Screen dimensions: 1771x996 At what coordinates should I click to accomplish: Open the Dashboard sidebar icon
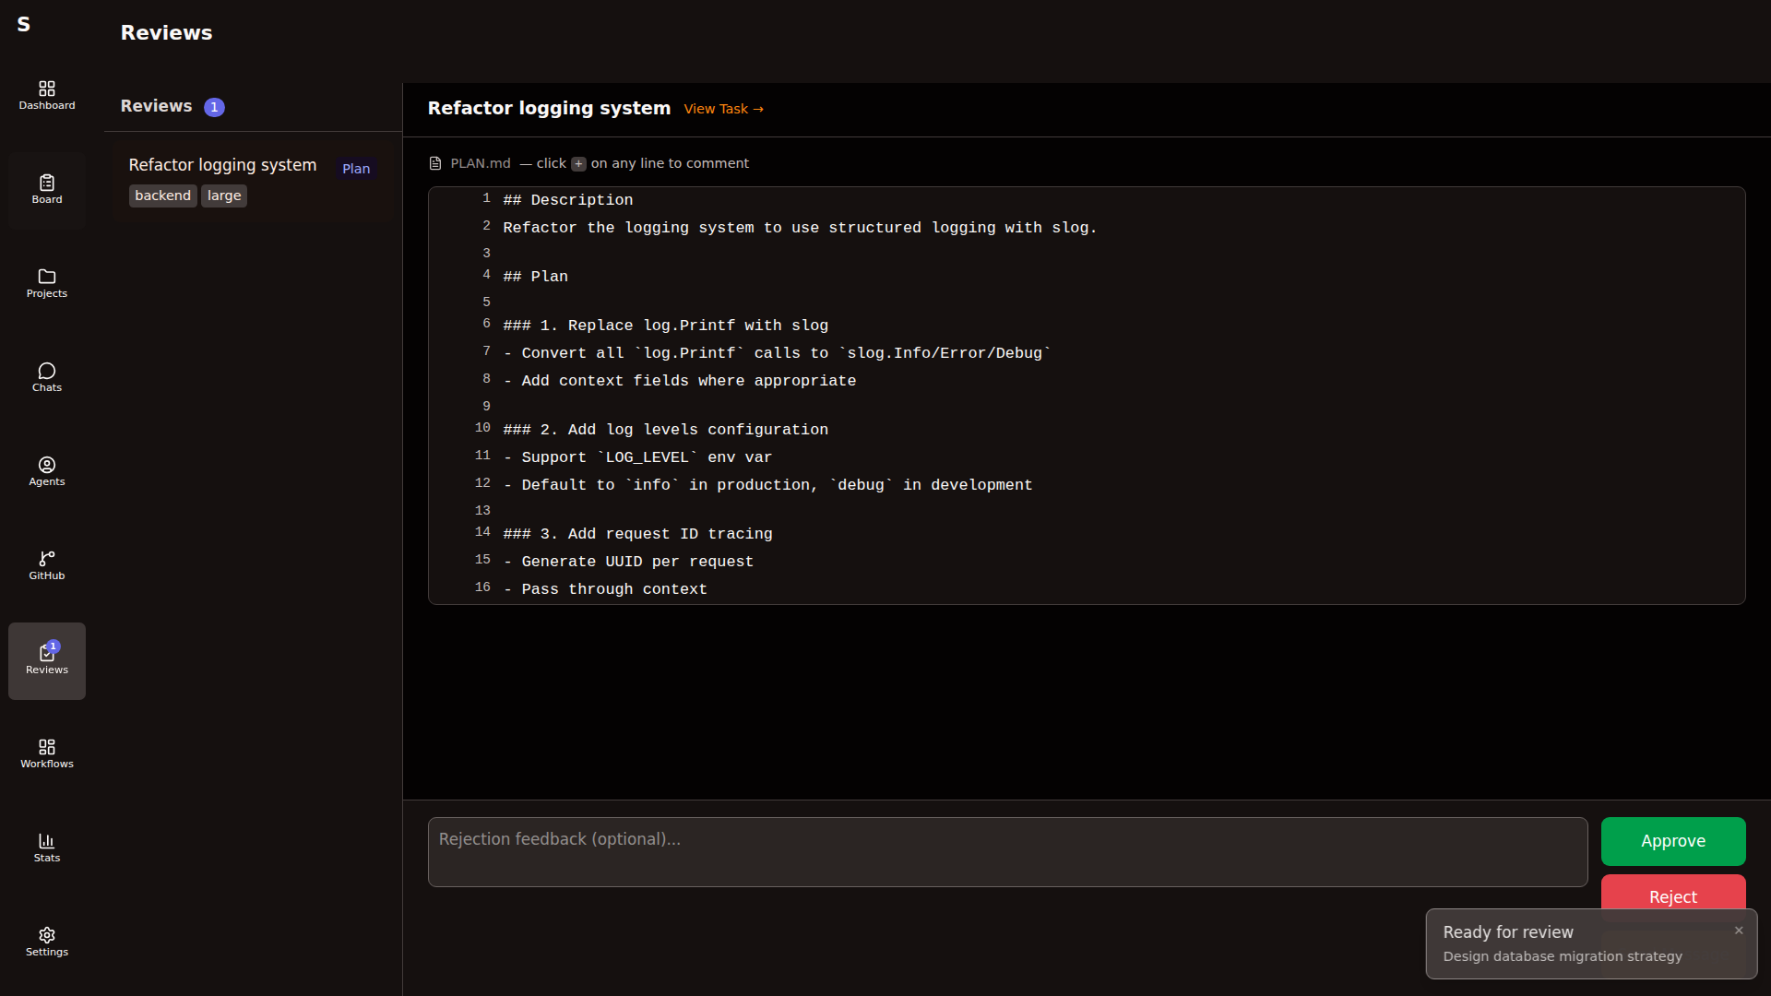click(x=47, y=95)
